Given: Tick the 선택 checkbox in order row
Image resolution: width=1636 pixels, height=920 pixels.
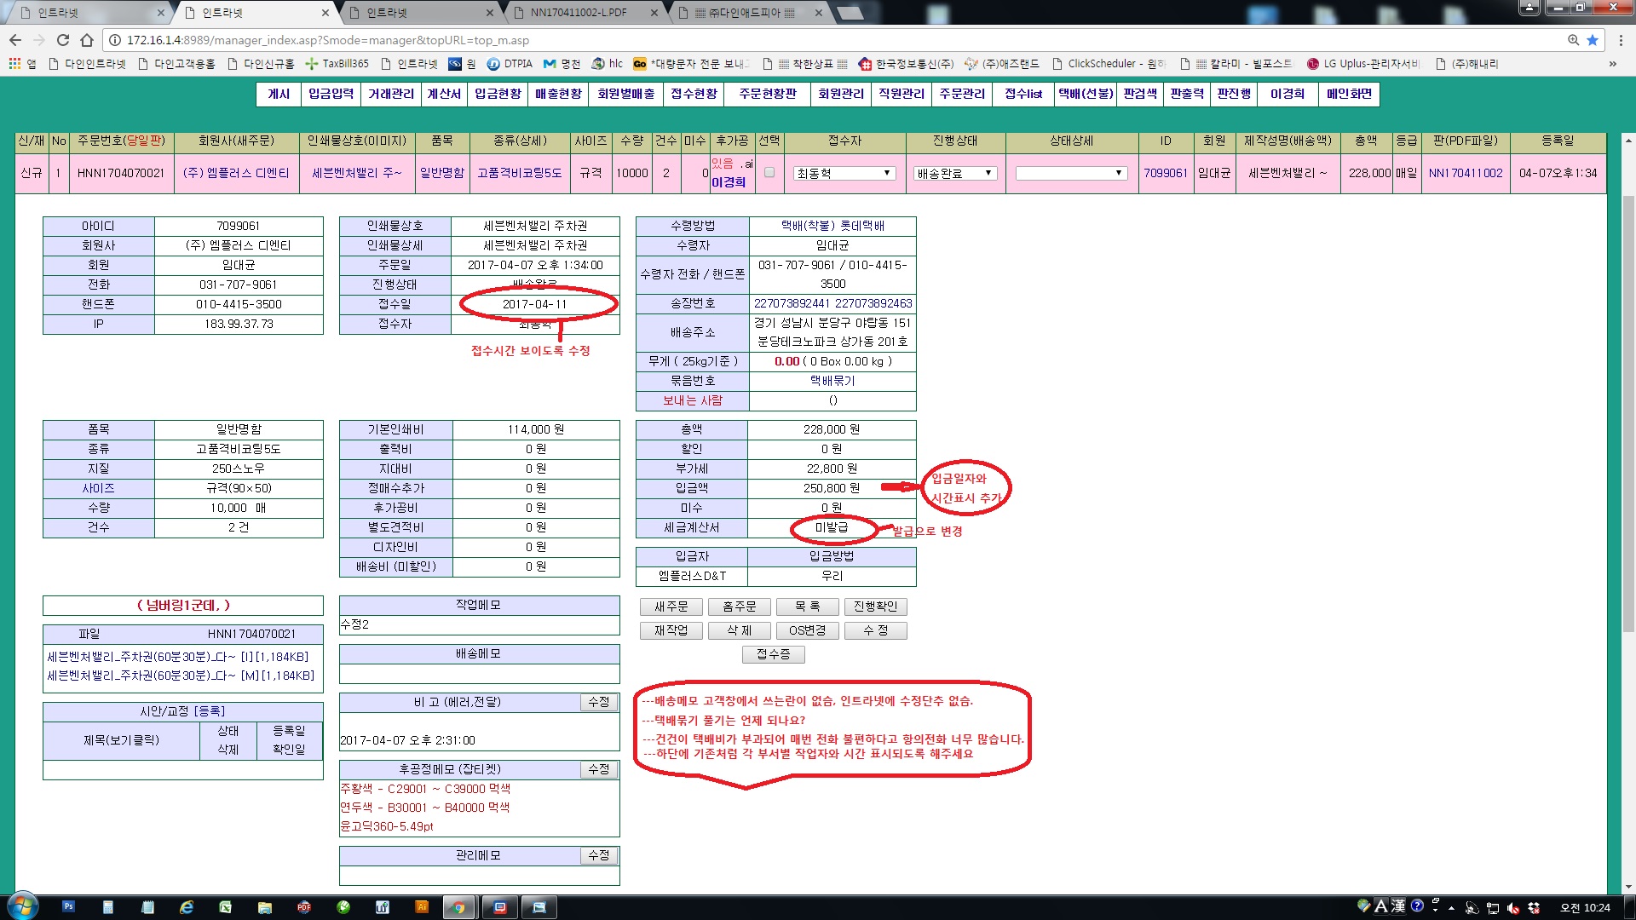Looking at the screenshot, I should [x=769, y=173].
